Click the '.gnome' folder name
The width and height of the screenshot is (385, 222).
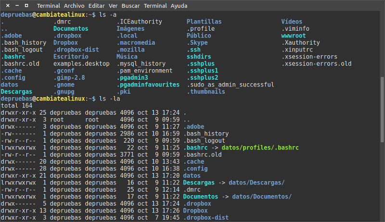(x=64, y=85)
